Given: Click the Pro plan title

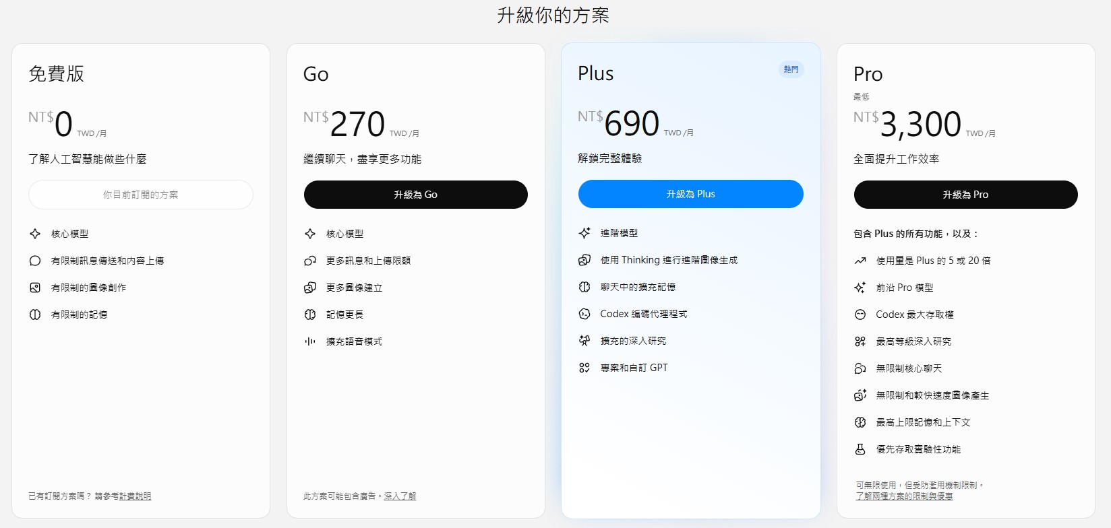Looking at the screenshot, I should (868, 74).
